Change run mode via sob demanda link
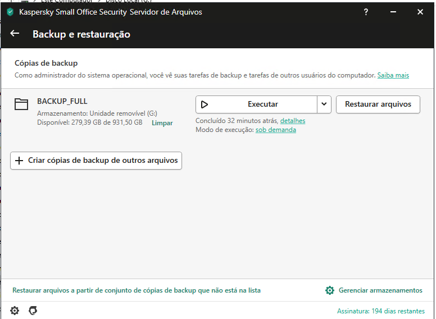This screenshot has width=436, height=319. pos(275,130)
